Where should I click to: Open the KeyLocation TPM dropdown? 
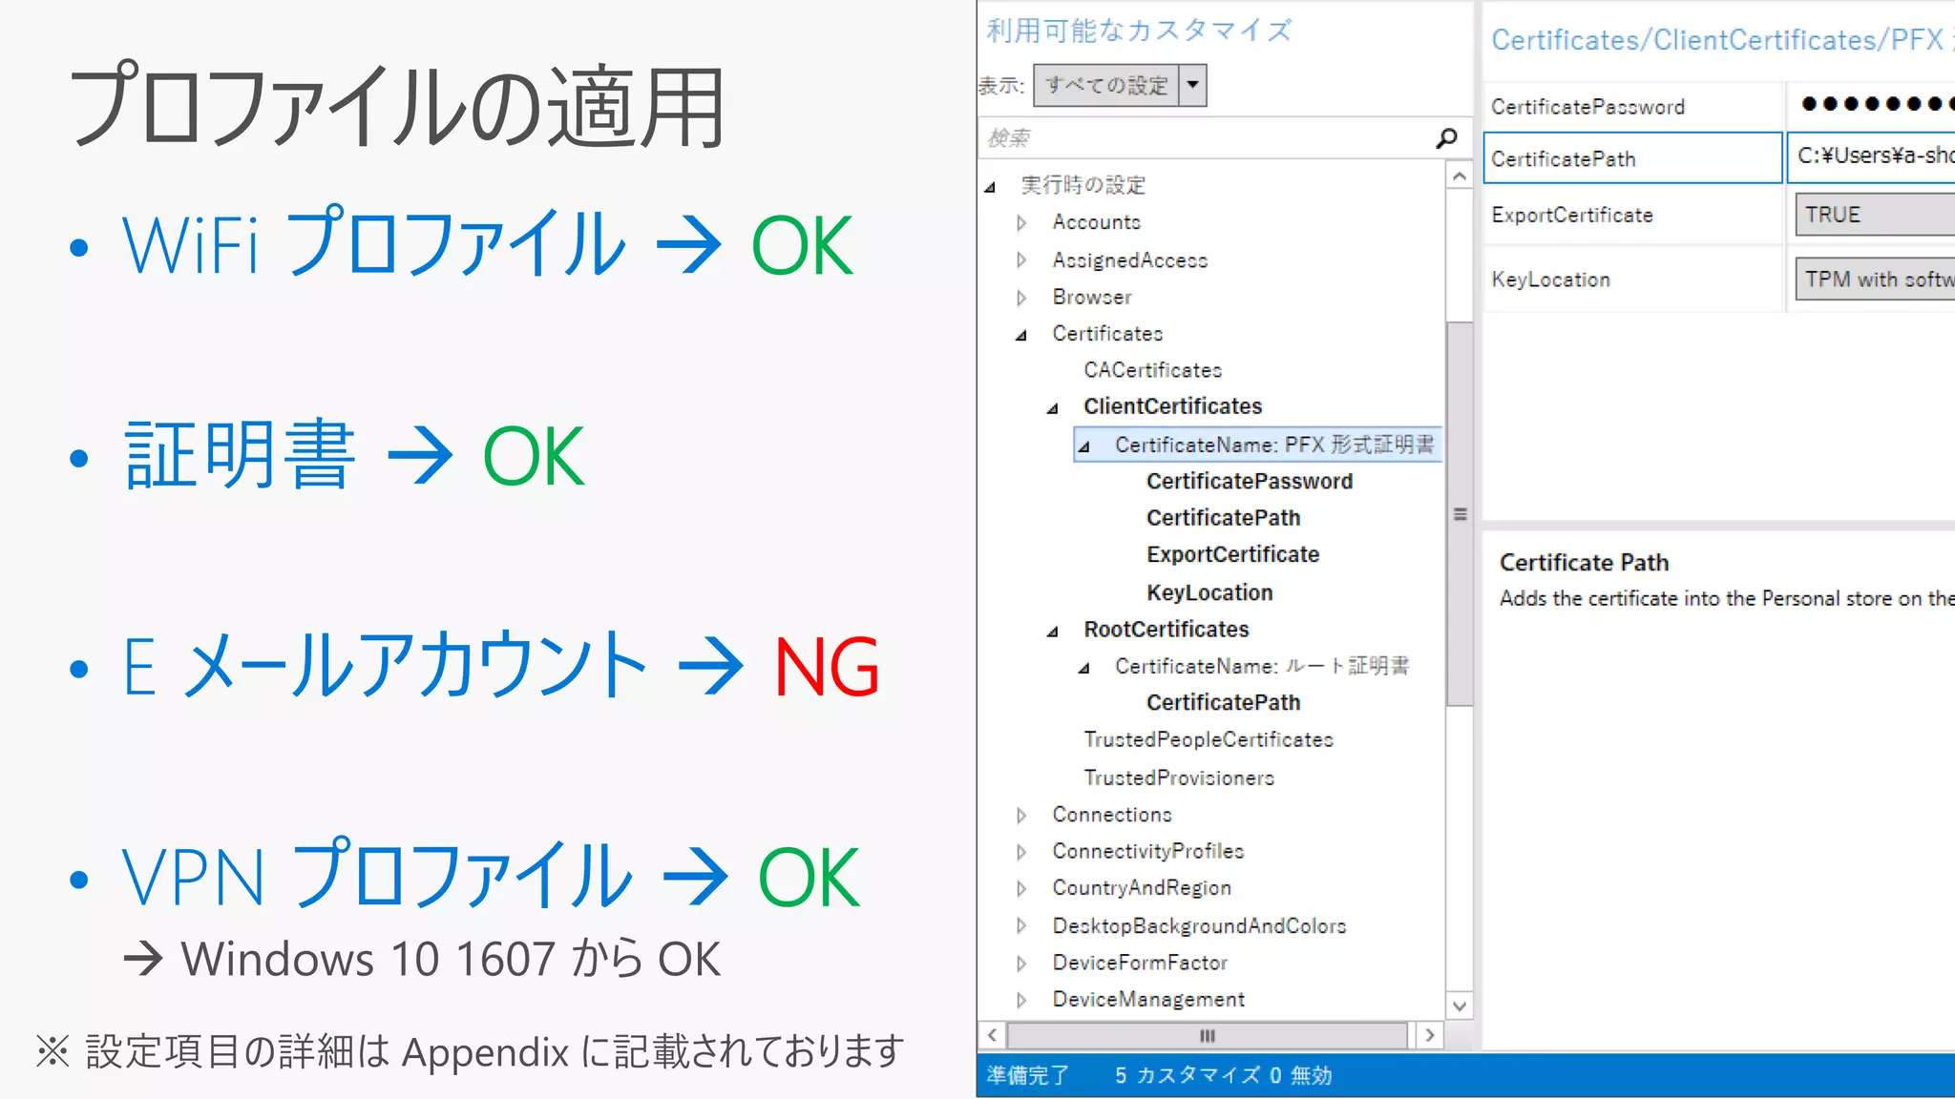1875,279
